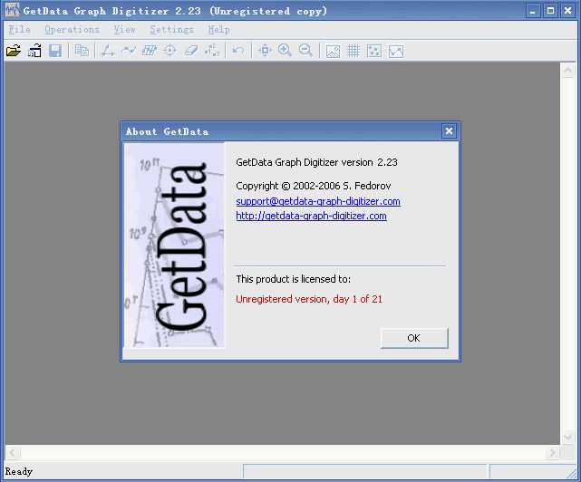
Task: Open the http://getdata-graph-digitizer.com website link
Action: pos(311,216)
